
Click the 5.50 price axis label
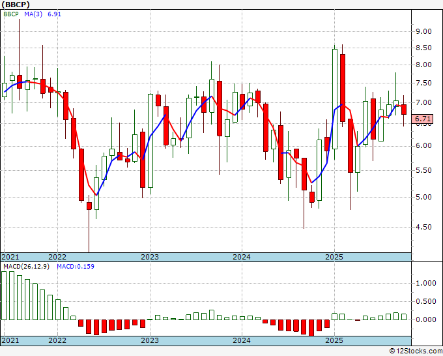(424, 170)
